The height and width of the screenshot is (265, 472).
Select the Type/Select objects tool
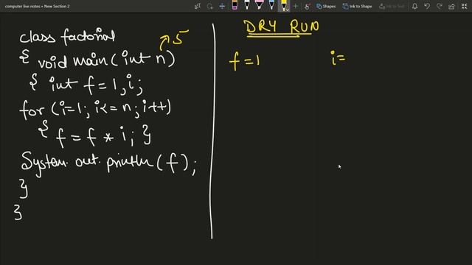coord(198,6)
